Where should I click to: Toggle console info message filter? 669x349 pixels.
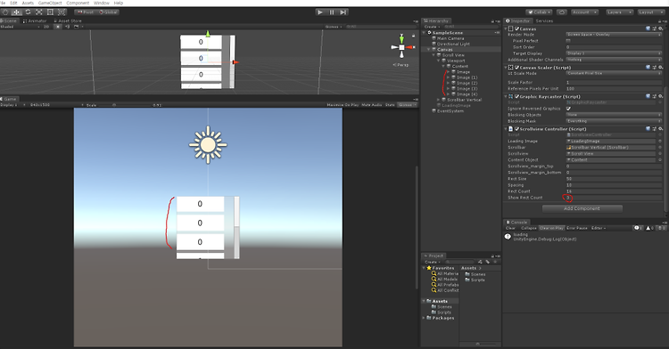(x=639, y=228)
